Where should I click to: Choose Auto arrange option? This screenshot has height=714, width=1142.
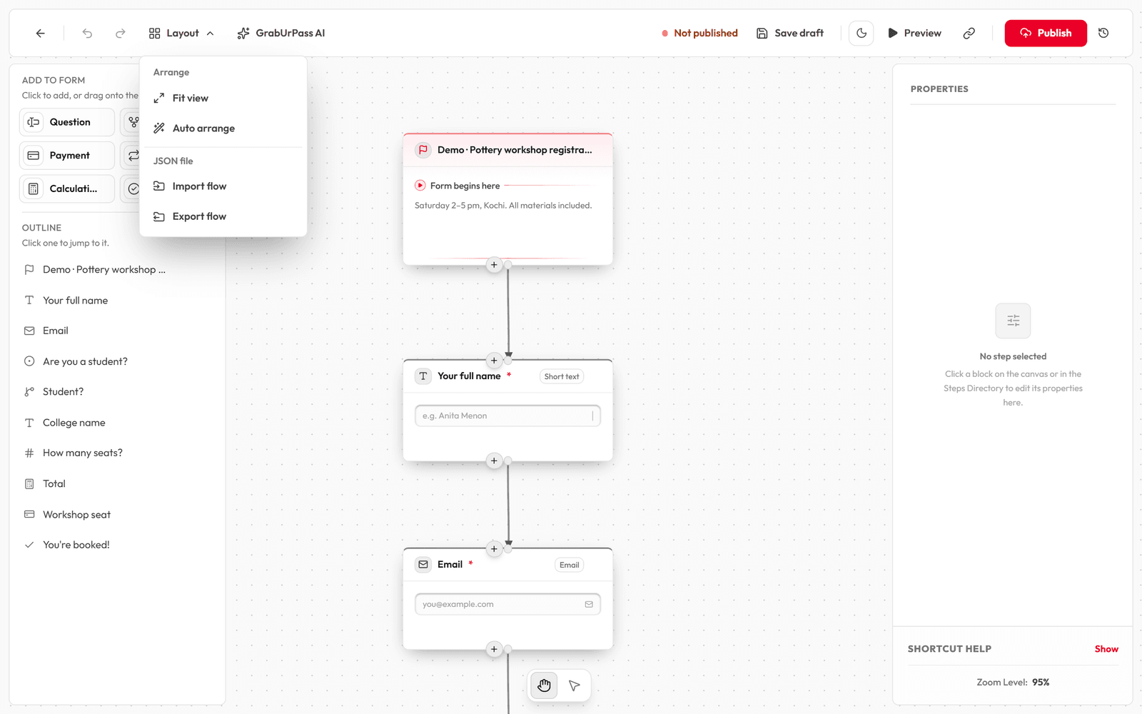tap(223, 129)
